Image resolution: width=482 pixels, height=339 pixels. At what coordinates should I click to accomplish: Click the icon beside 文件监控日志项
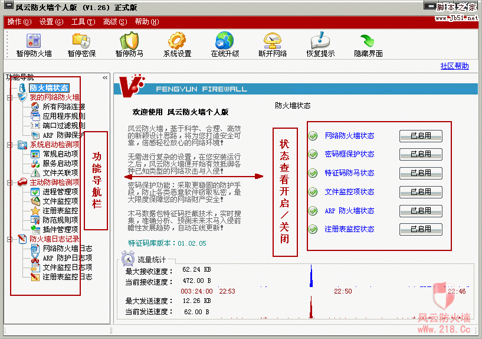tap(35, 268)
